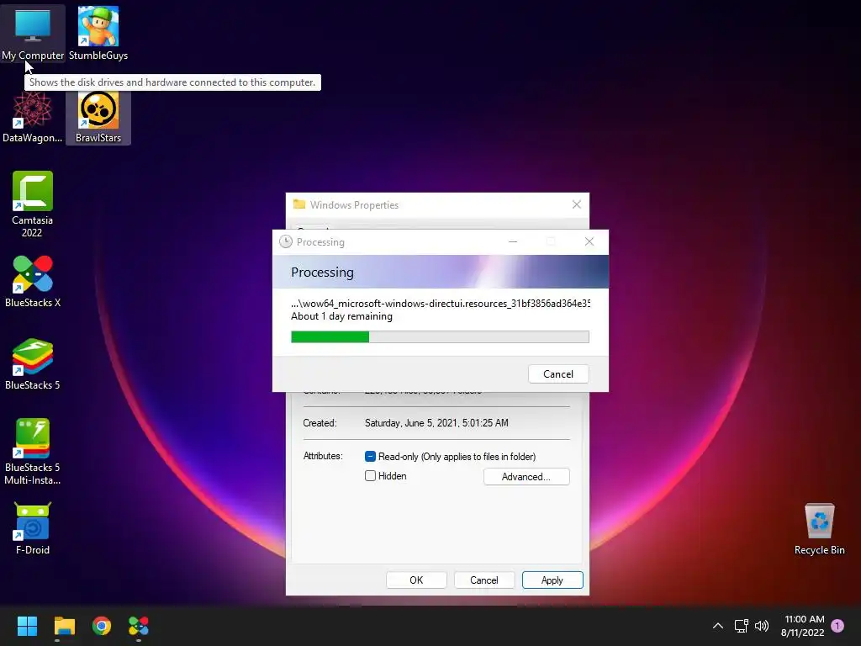Close the Windows Properties window
The width and height of the screenshot is (861, 646).
(x=577, y=204)
